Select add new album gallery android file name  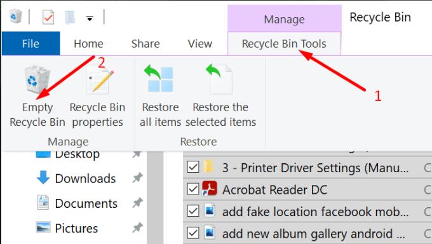pos(314,234)
